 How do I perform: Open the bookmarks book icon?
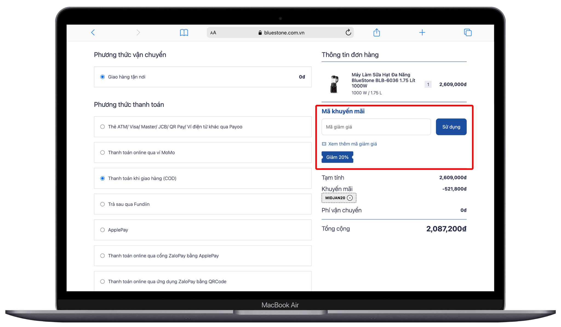[x=184, y=33]
